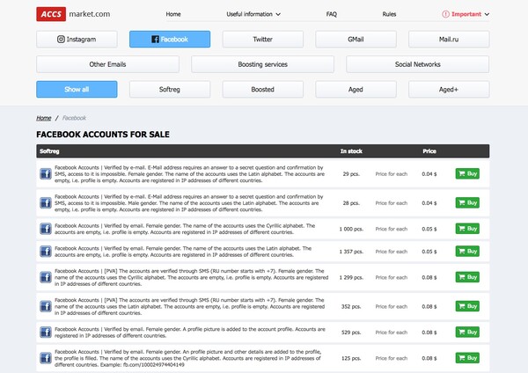Buy the 125 pcs. filled profile accounts
The height and width of the screenshot is (373, 528).
click(x=467, y=358)
